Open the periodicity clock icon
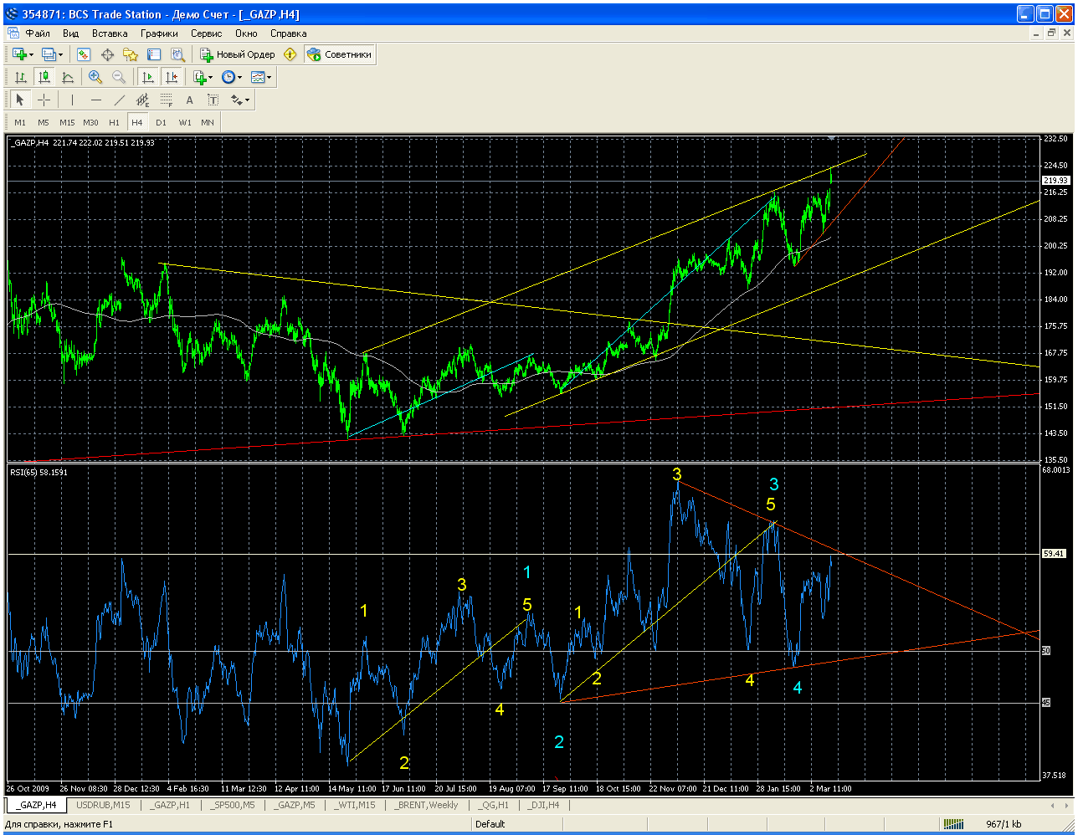Viewport: 1078px width, 835px height. [228, 77]
